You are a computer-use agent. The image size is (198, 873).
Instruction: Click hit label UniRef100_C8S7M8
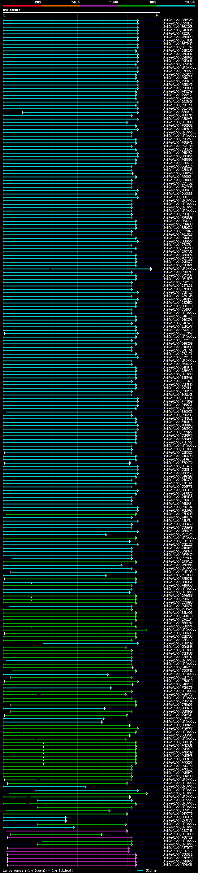(178, 831)
